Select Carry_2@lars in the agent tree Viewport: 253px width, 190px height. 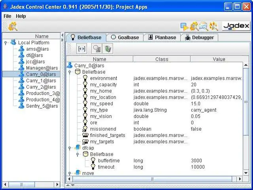[41, 87]
